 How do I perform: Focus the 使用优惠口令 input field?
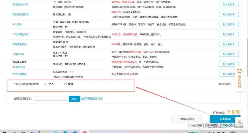point(51,99)
